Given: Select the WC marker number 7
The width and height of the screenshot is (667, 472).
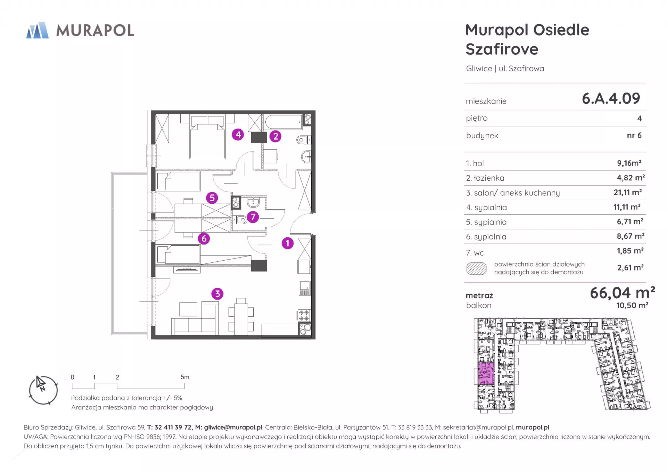Looking at the screenshot, I should (253, 217).
